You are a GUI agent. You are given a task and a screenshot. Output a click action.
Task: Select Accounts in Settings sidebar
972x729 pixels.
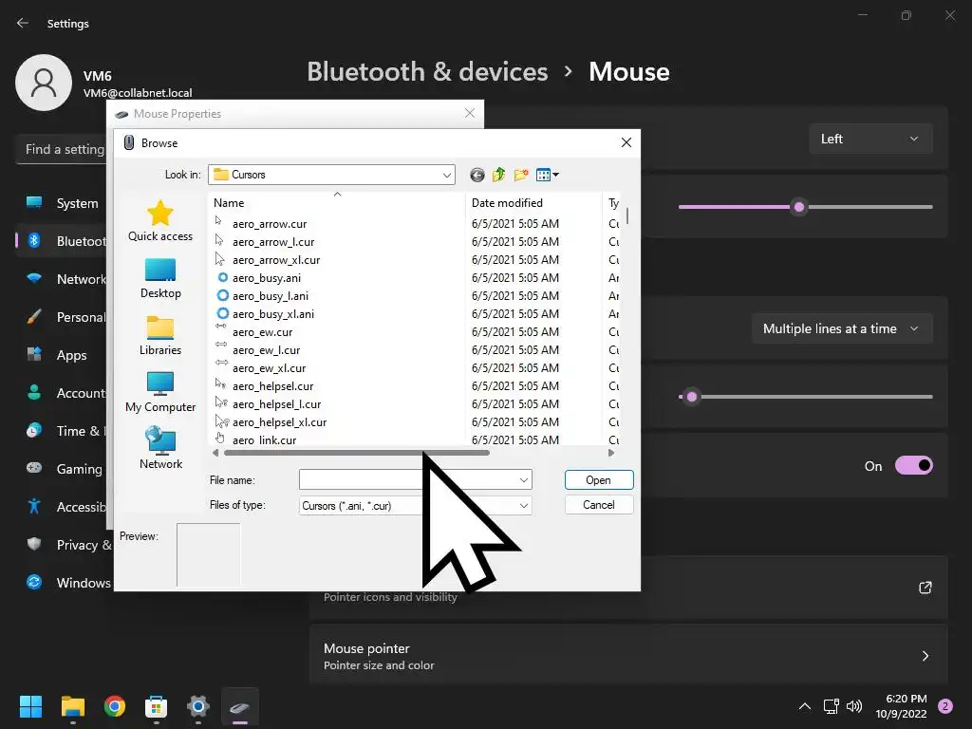click(x=62, y=393)
